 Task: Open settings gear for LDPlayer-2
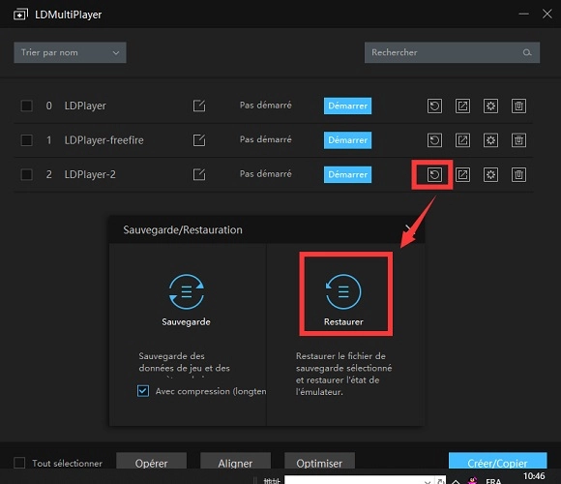click(490, 174)
